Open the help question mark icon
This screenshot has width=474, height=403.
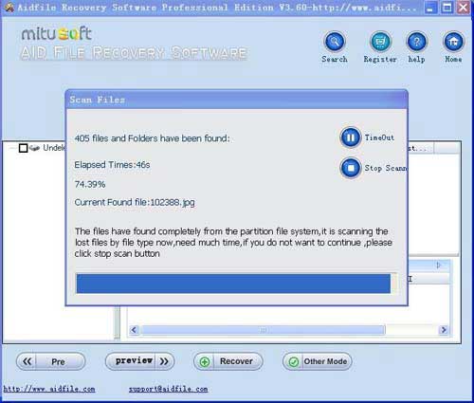416,42
